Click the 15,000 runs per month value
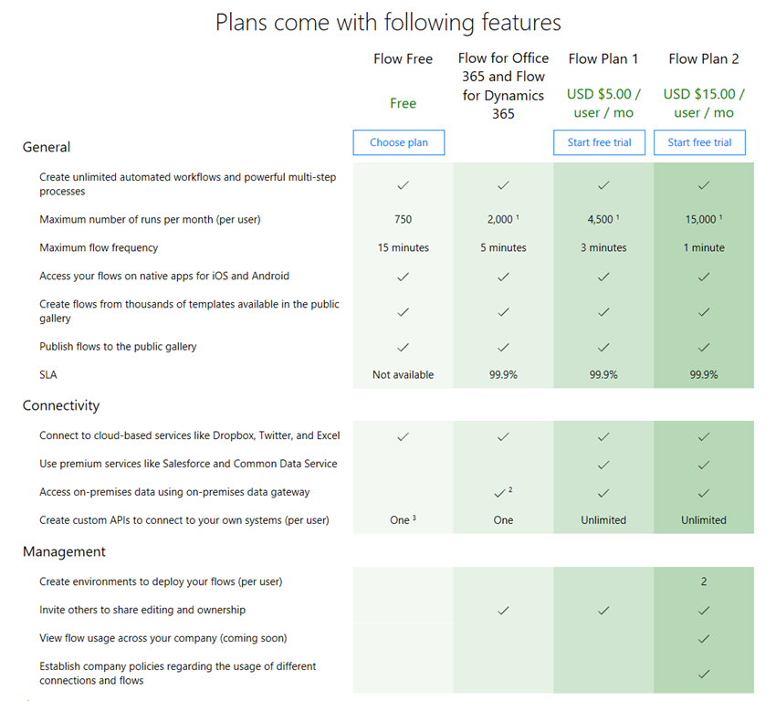Image resolution: width=776 pixels, height=701 pixels. tap(701, 220)
